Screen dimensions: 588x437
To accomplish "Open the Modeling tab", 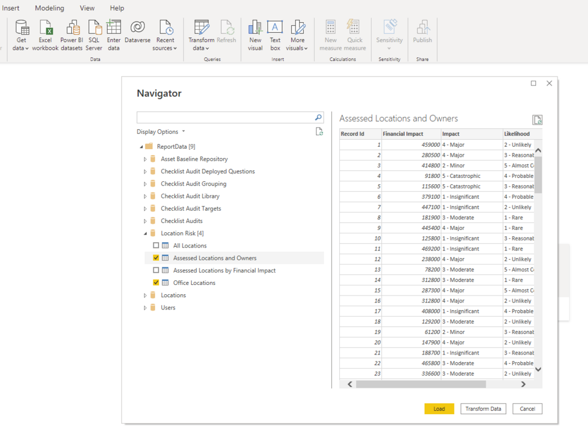I will (50, 8).
